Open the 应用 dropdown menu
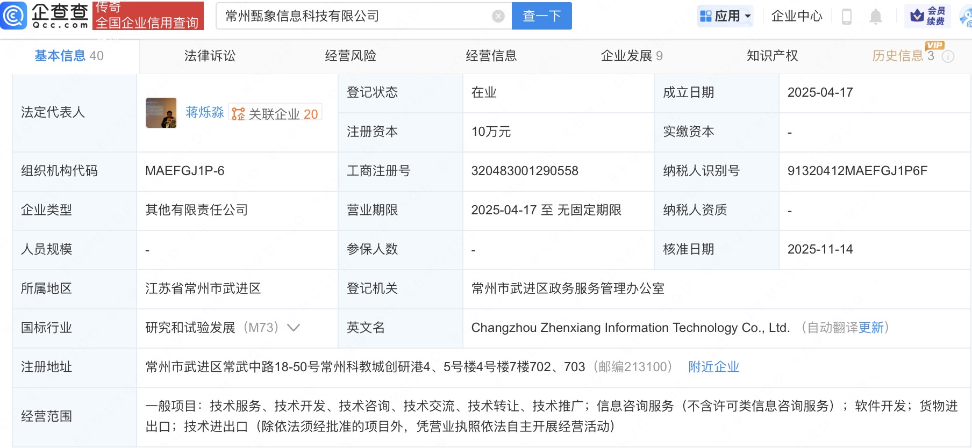The image size is (972, 448). tap(726, 16)
